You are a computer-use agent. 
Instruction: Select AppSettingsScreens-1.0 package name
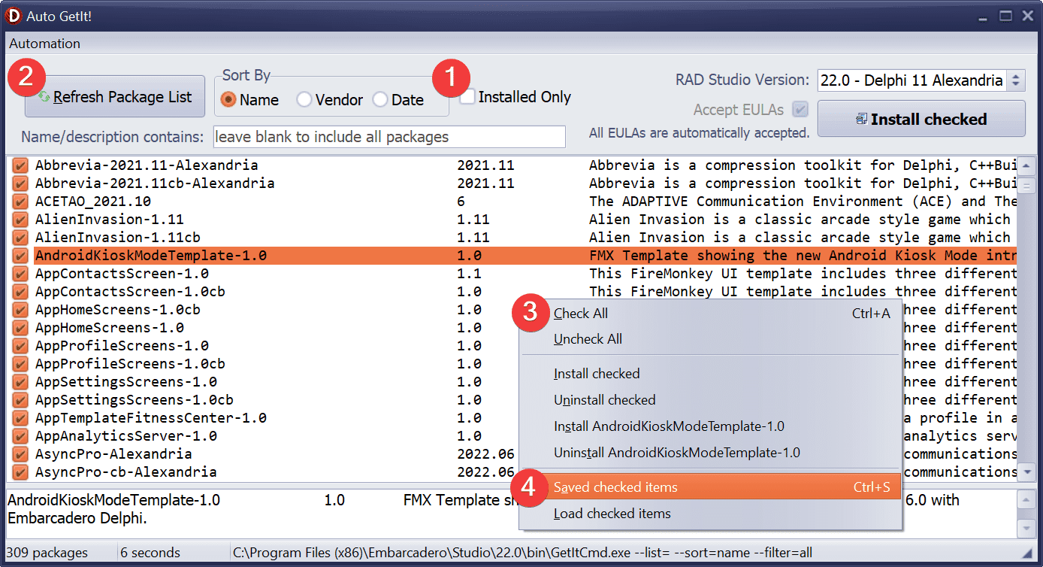(x=126, y=382)
